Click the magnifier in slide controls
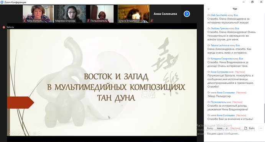The image size is (265, 142). click(30, 134)
